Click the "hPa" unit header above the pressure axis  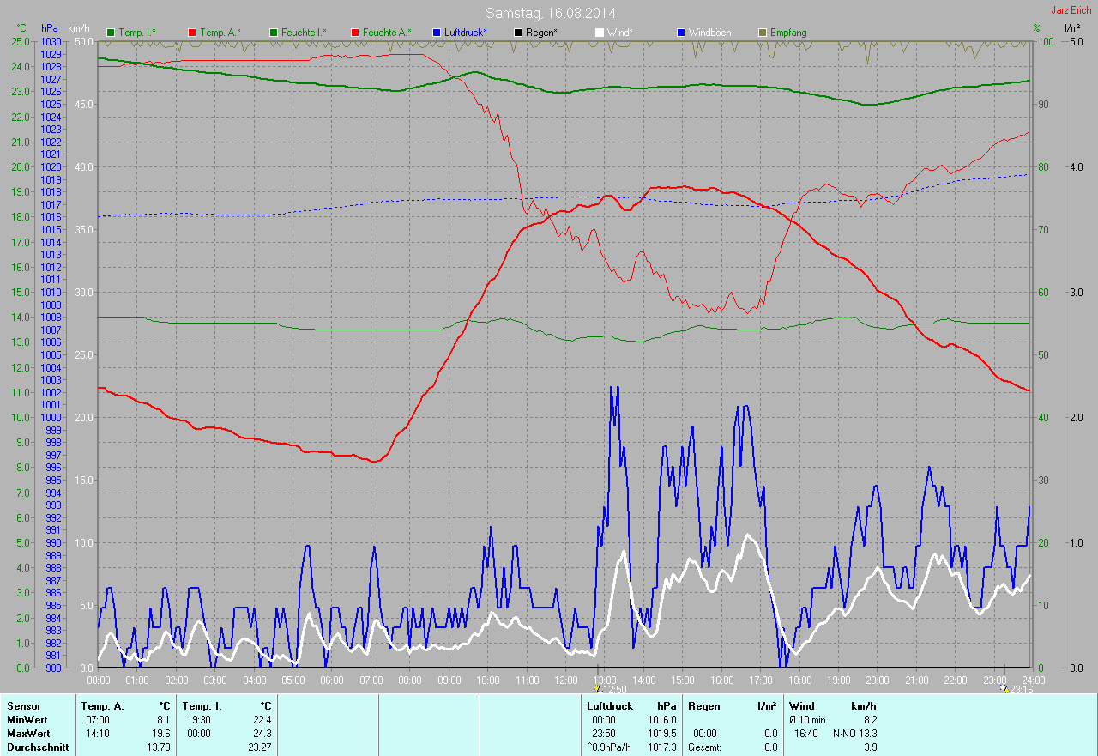(x=50, y=28)
